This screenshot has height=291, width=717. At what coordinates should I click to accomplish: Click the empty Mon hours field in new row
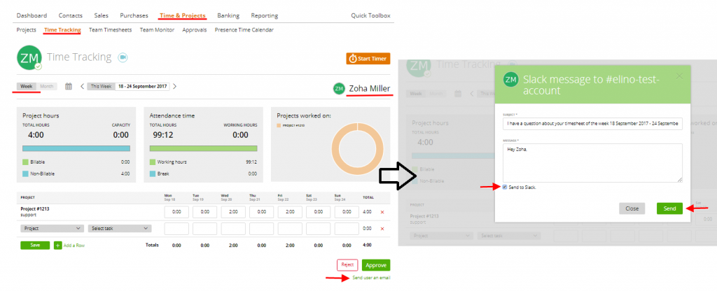pos(176,229)
